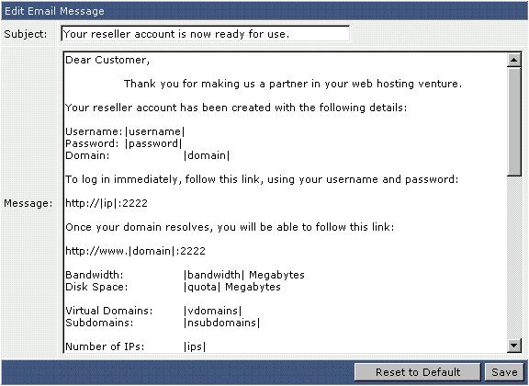Click the Reset to Default button
The width and height of the screenshot is (529, 386).
pos(418,372)
